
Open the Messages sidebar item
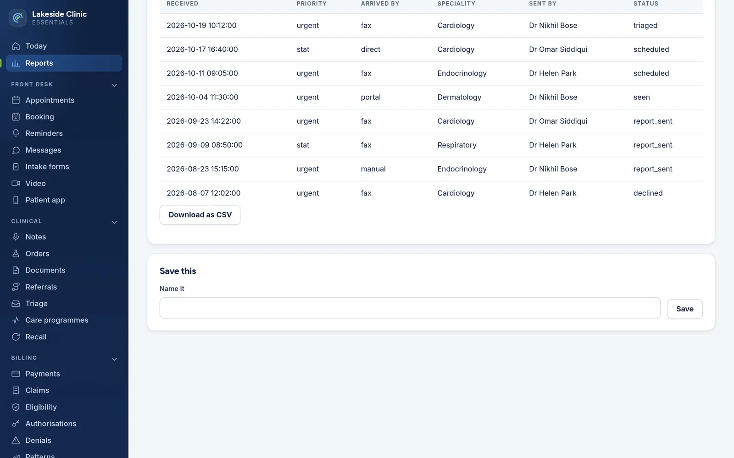pos(64,150)
